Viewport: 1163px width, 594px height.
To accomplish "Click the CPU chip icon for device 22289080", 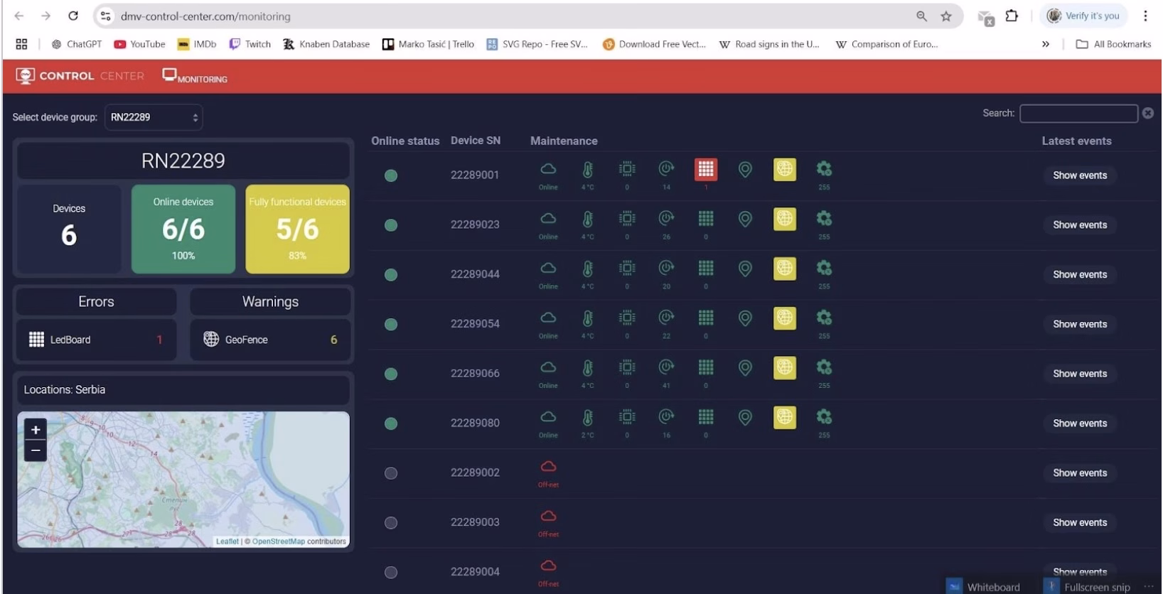I will pyautogui.click(x=627, y=417).
